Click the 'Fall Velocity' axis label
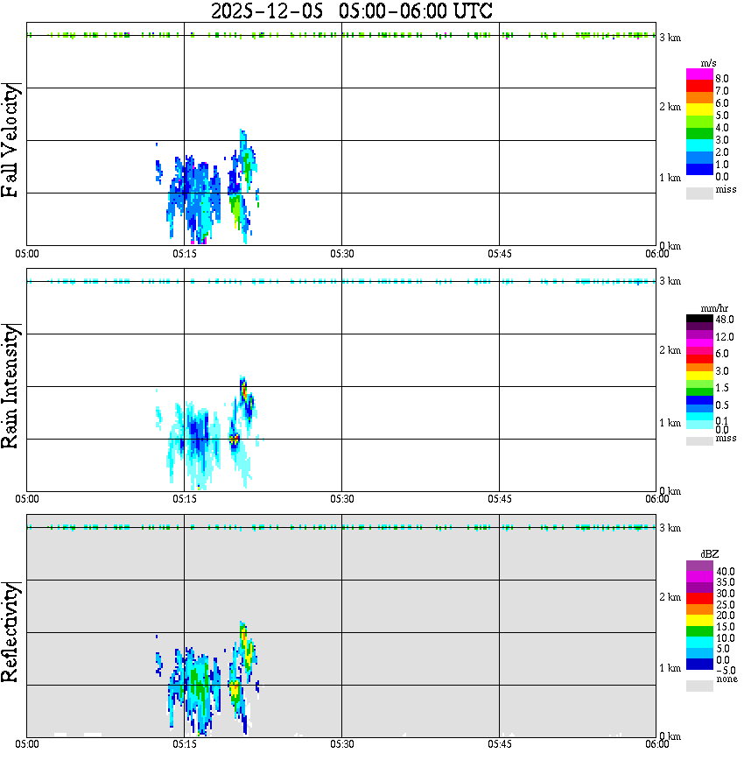744x760 pixels. (10, 140)
